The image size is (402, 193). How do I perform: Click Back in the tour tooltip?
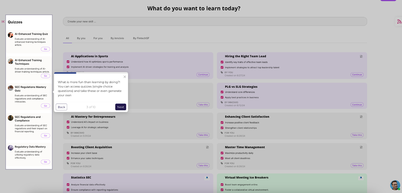[x=62, y=107]
